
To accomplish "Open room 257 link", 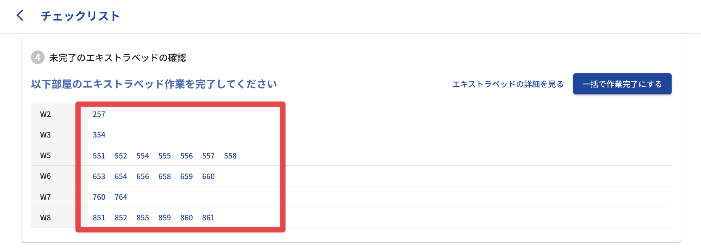I will coord(99,114).
